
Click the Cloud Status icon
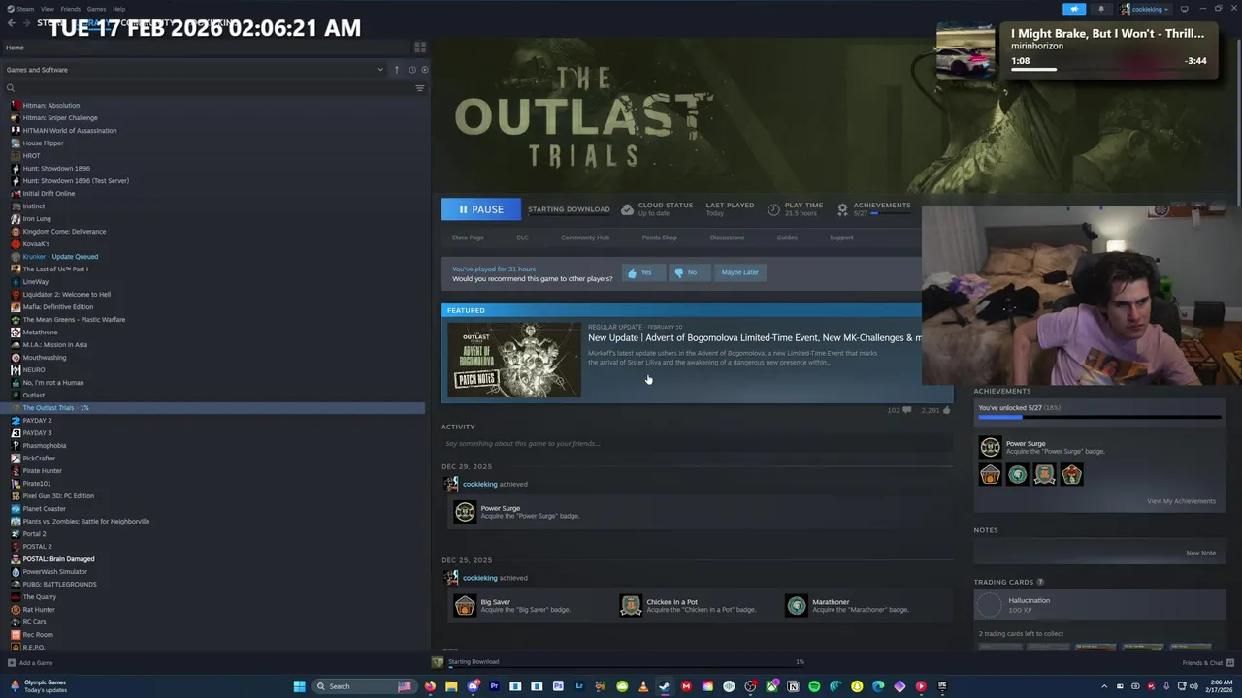[x=627, y=209]
